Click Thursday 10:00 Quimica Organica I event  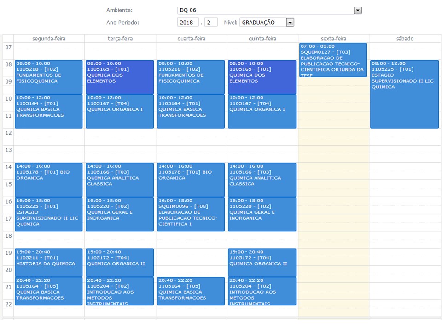[x=262, y=111]
